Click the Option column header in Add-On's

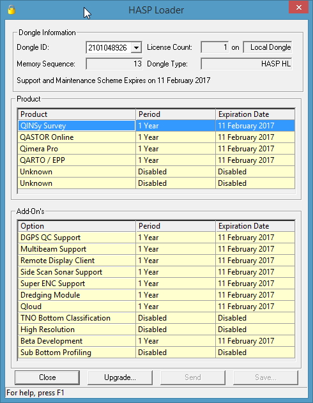(77, 226)
